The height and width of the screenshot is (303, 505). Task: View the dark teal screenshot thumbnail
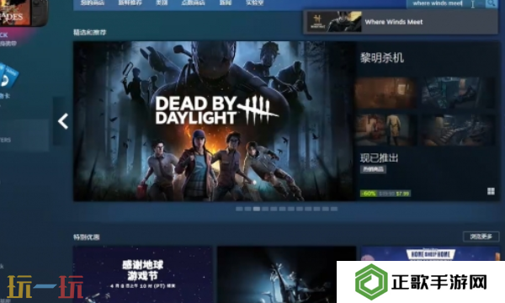click(x=459, y=93)
